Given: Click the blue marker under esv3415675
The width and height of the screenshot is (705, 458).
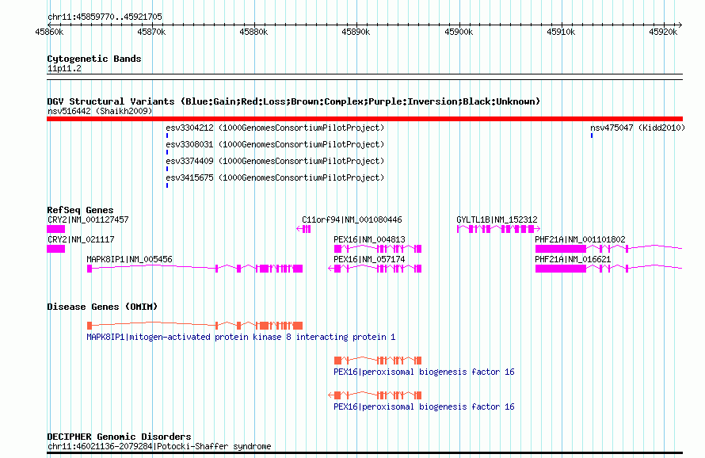Looking at the screenshot, I should 167,185.
